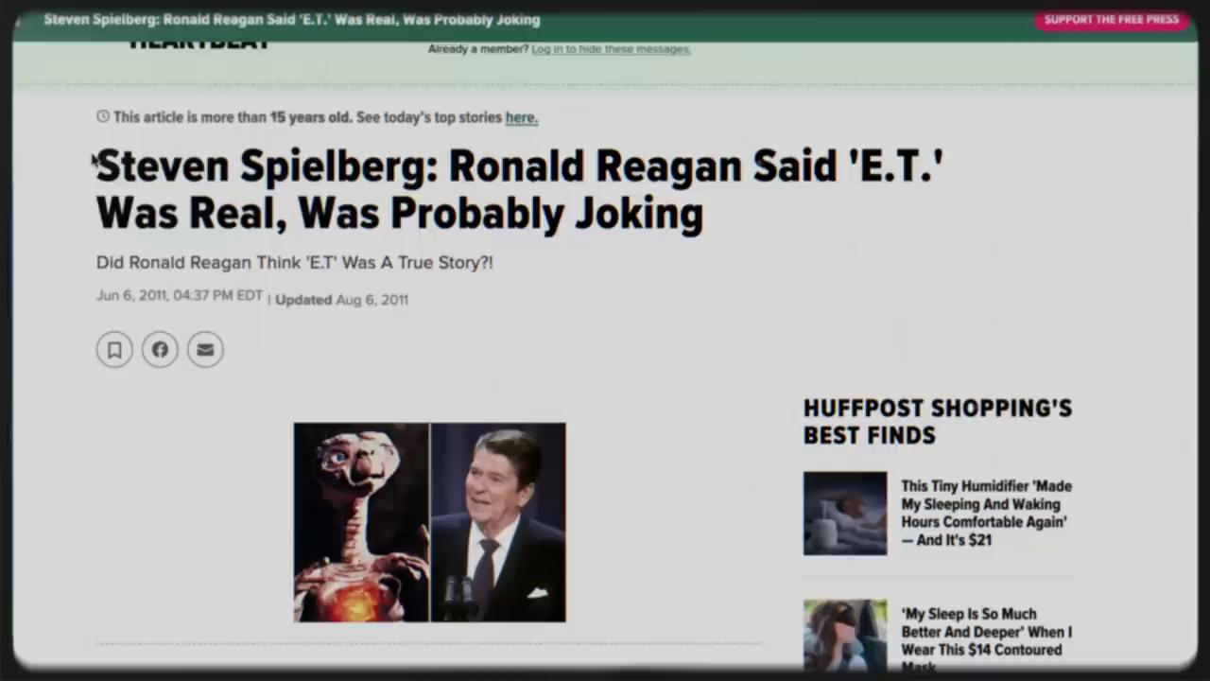The image size is (1210, 681).
Task: Share the article via Facebook icon
Action: [160, 350]
